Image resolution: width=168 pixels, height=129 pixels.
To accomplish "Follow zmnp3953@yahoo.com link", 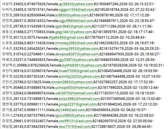I will click(x=79, y=49).
